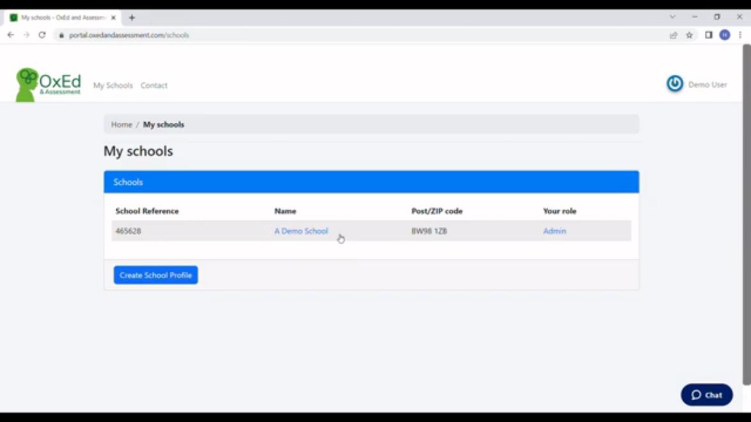Viewport: 751px width, 422px height.
Task: Bookmark this page with star icon
Action: click(690, 35)
